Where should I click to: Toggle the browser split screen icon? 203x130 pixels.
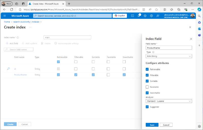click(x=165, y=9)
